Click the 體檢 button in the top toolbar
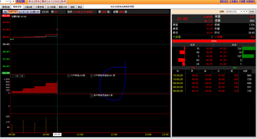 point(44,1)
